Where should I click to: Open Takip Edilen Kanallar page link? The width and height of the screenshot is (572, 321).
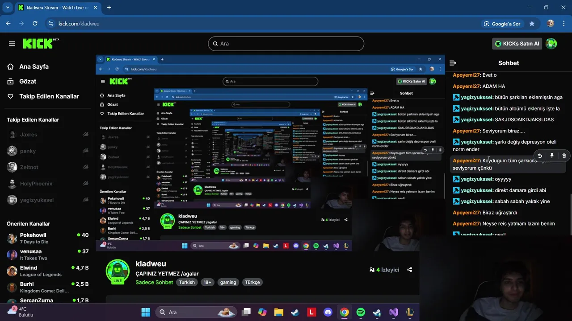coord(49,96)
